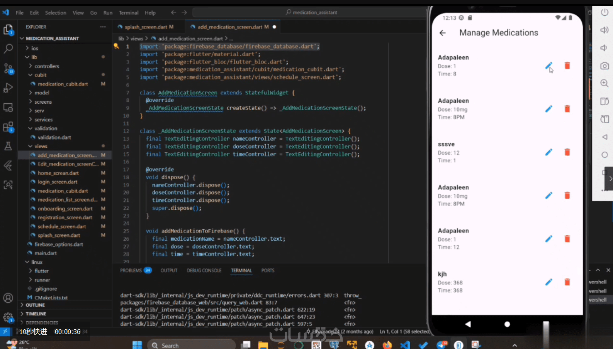Click the emulator power button
Screen dimensions: 613x349
[x=605, y=12]
